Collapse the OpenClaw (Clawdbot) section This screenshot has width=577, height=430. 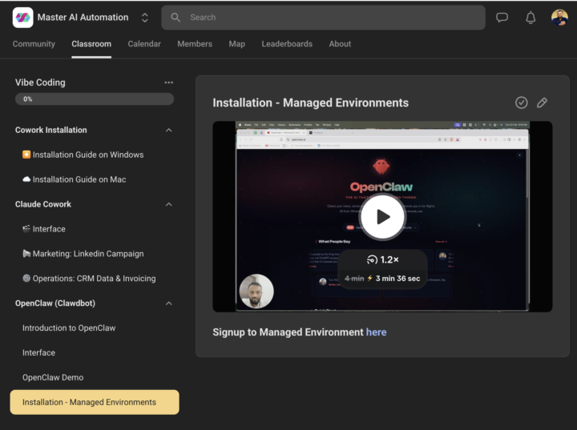[x=168, y=303]
